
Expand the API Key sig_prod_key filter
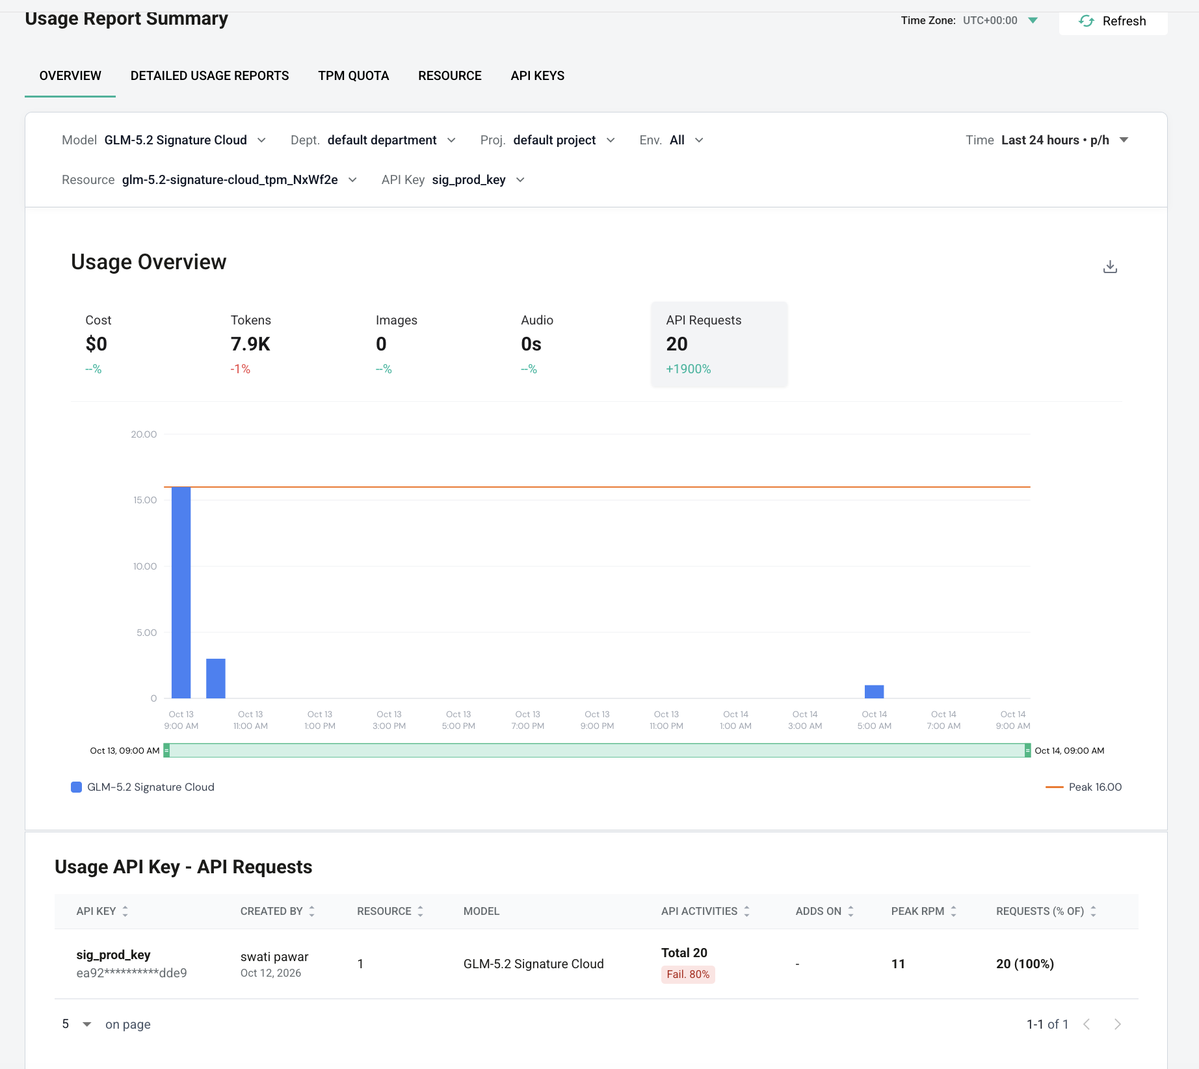[x=453, y=180]
